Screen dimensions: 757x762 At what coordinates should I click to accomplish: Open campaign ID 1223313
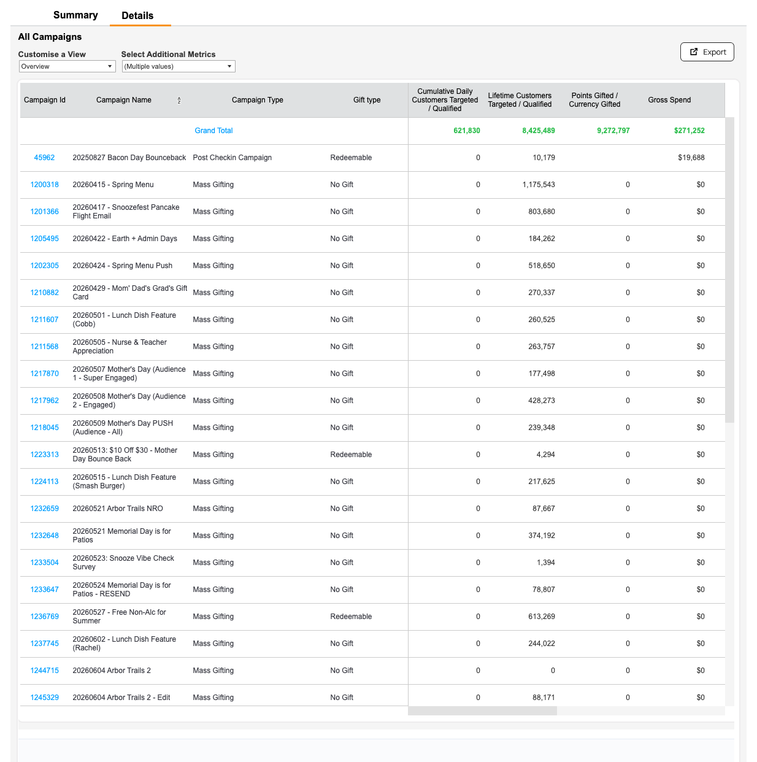45,455
